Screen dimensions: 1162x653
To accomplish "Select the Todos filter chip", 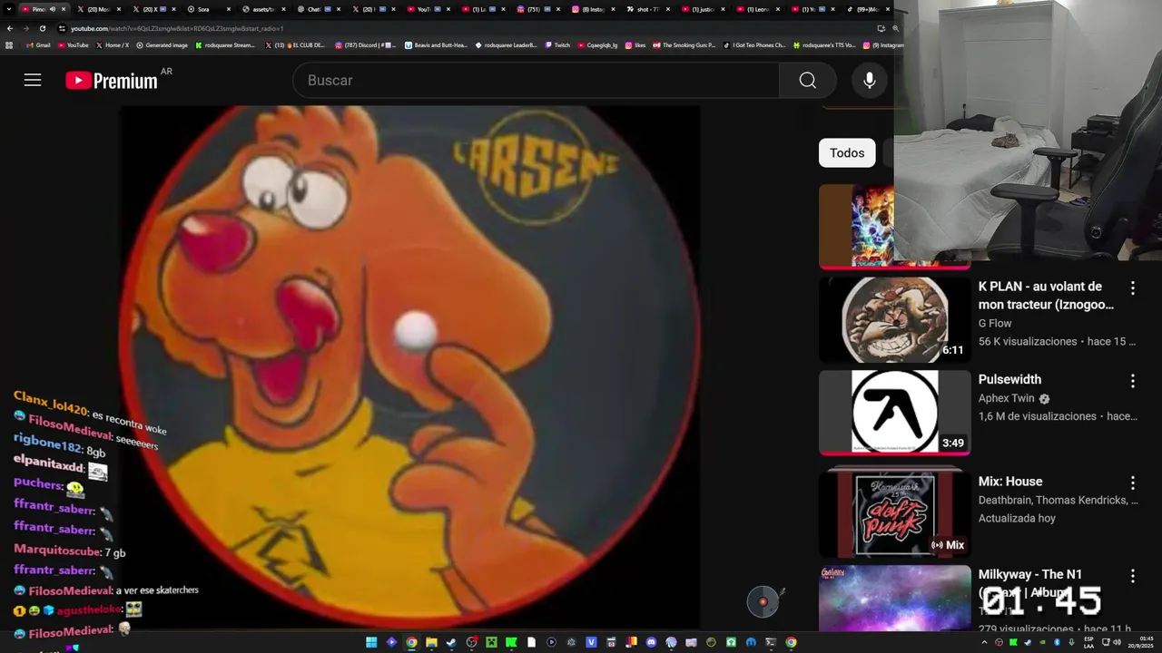I will [847, 153].
